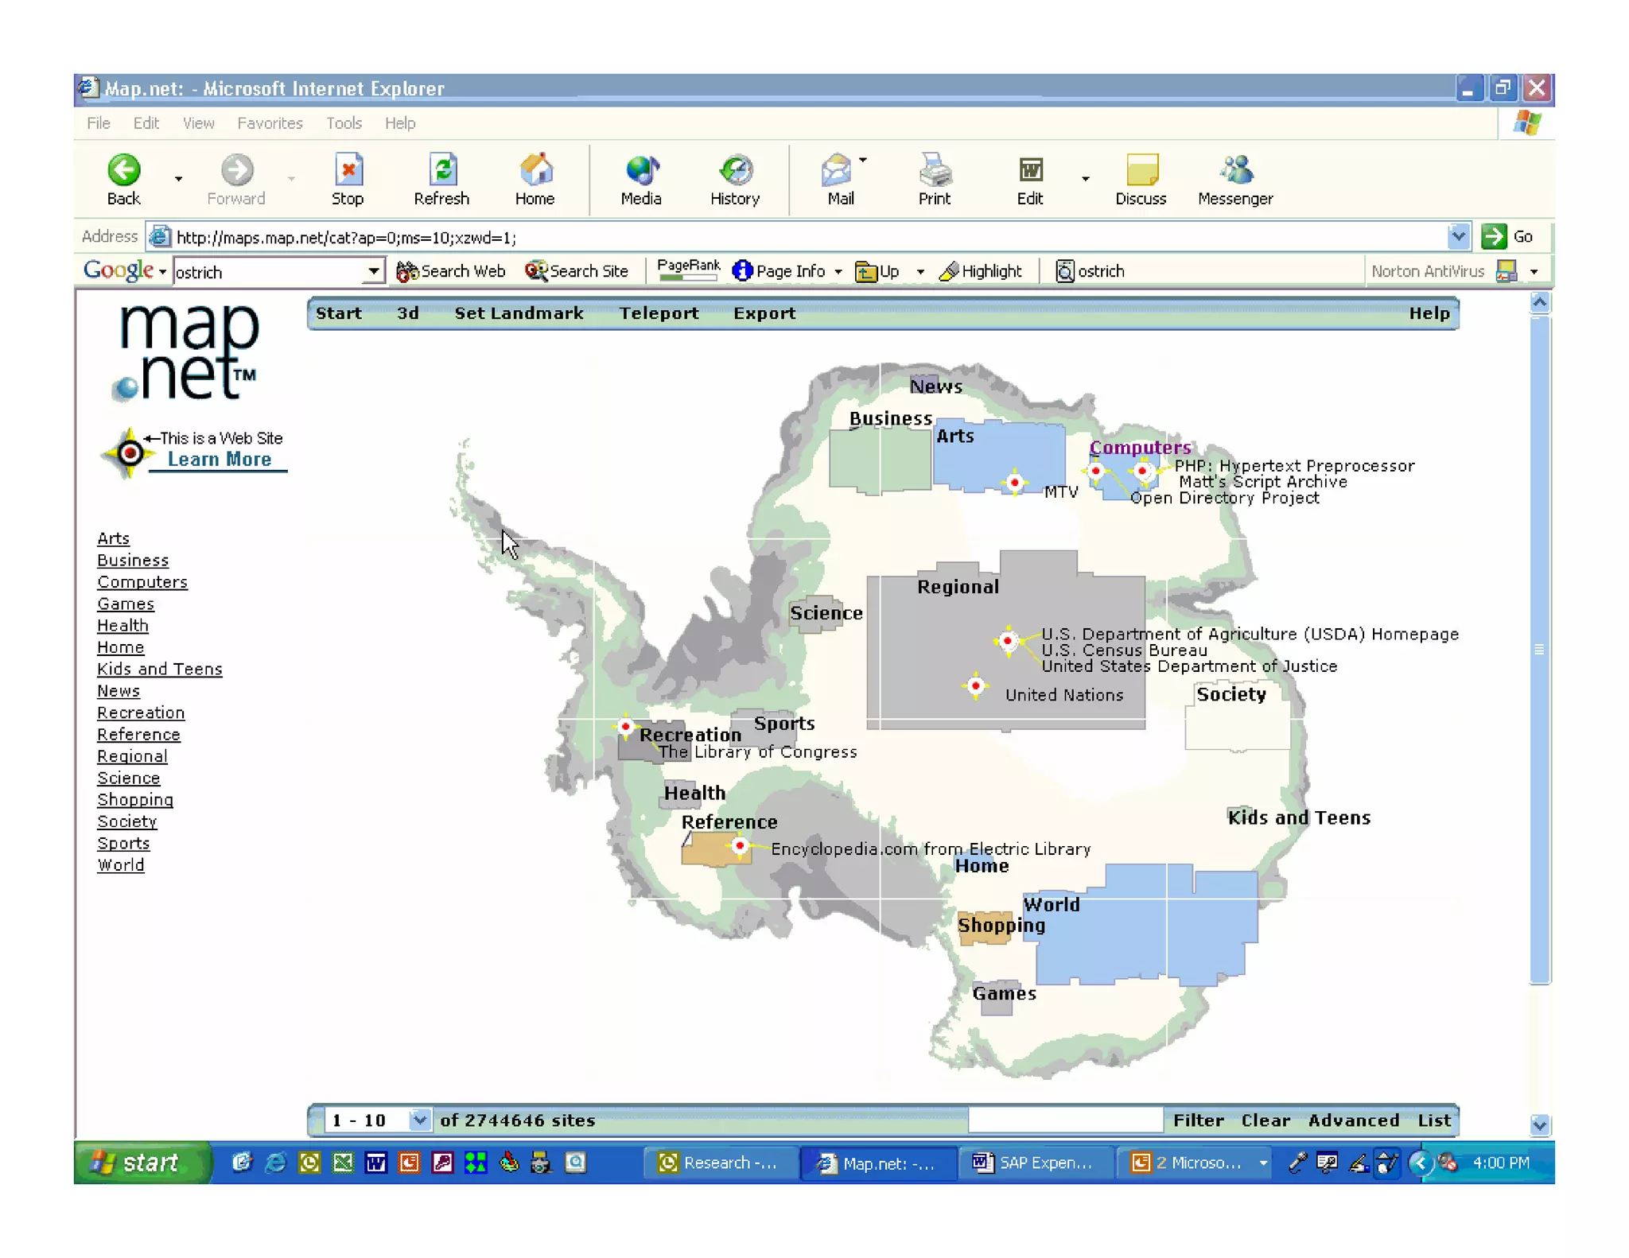Click the Highlight marker button
Screen dimensions: 1629x1258
point(980,271)
